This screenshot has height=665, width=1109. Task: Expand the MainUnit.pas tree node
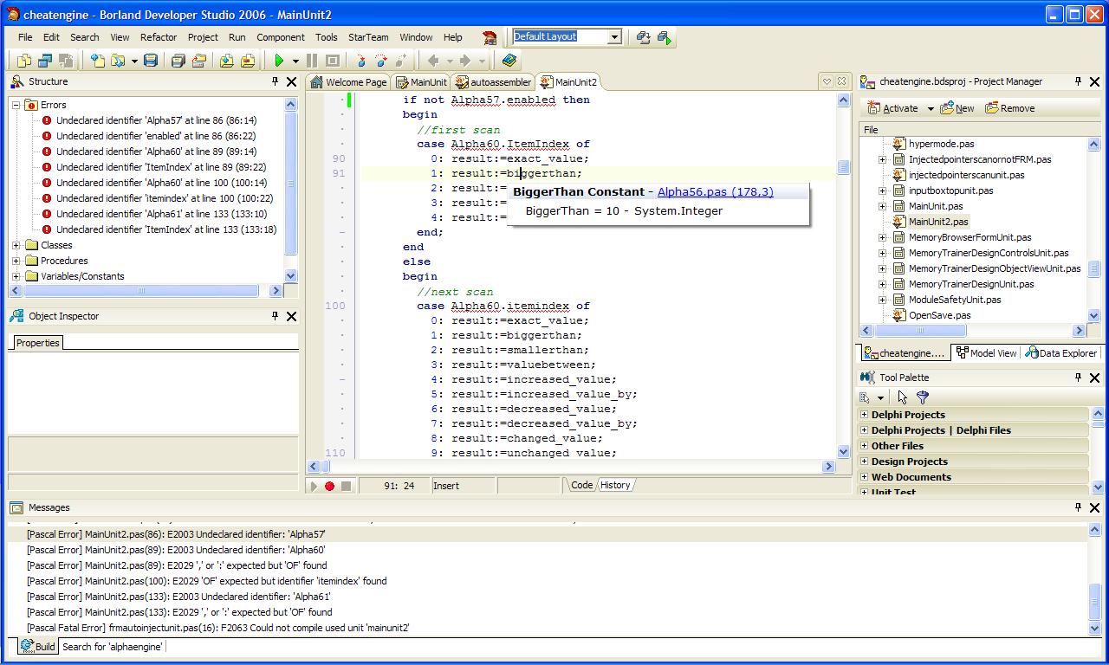(882, 206)
